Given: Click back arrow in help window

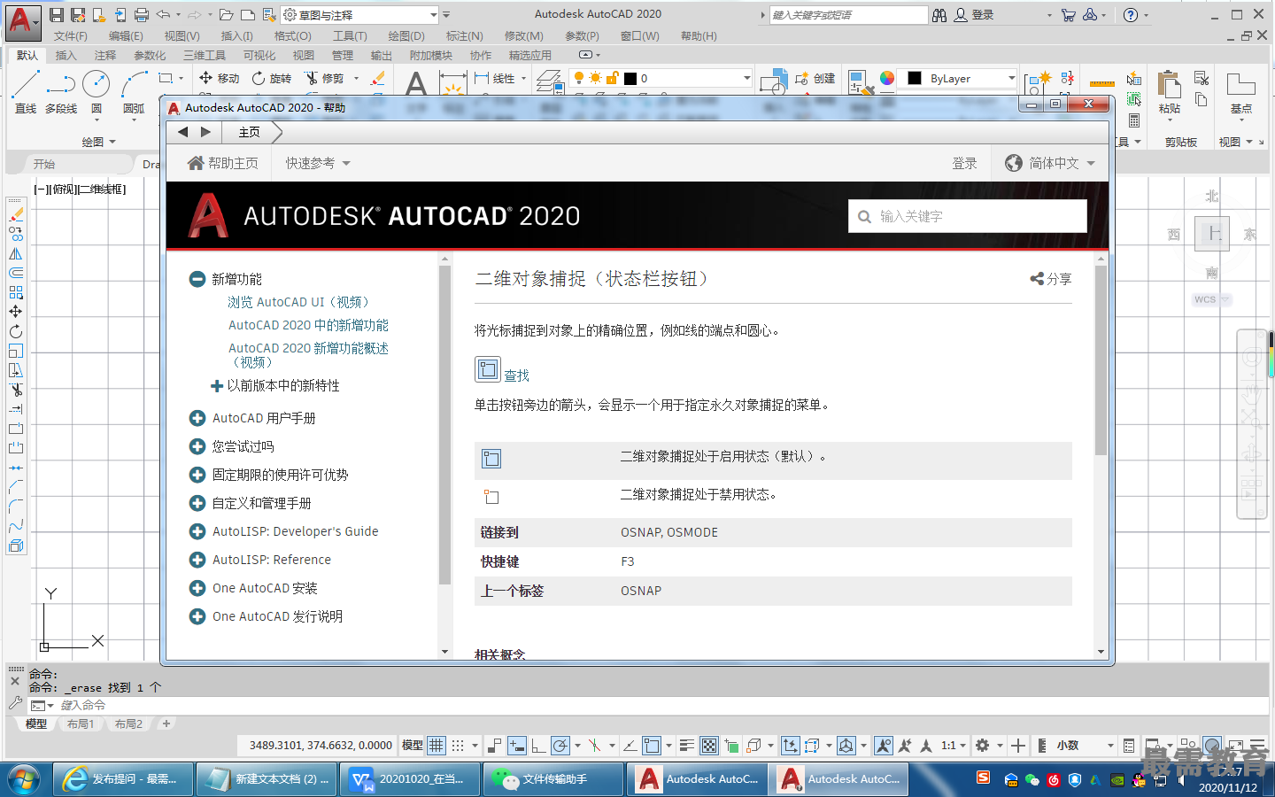Looking at the screenshot, I should coord(183,132).
